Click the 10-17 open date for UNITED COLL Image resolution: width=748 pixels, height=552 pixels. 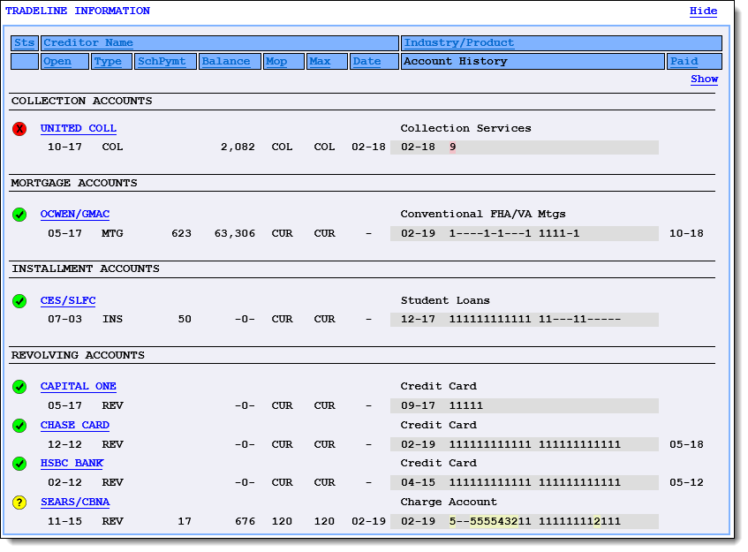coord(64,147)
